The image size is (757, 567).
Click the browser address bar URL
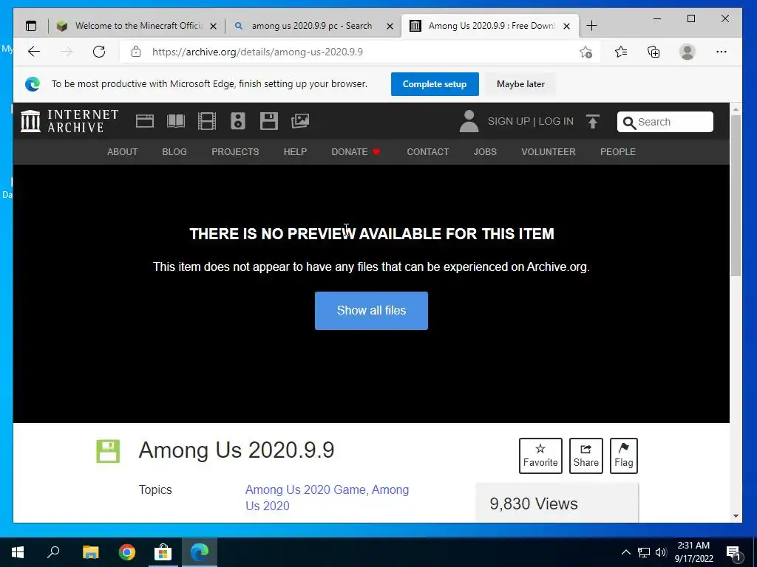tap(257, 52)
